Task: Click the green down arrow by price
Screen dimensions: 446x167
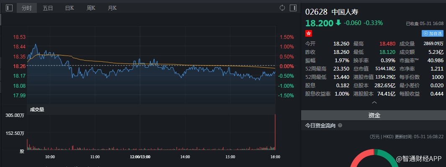Action: click(x=338, y=23)
